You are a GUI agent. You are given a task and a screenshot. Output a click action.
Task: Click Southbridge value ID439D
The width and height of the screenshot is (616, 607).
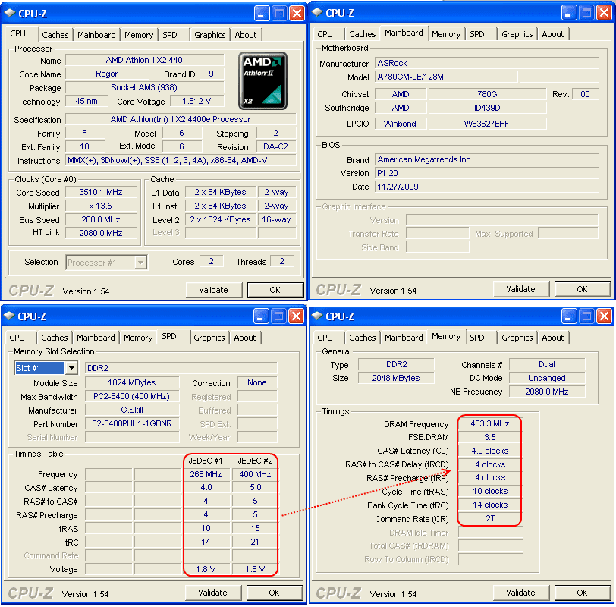coord(487,108)
